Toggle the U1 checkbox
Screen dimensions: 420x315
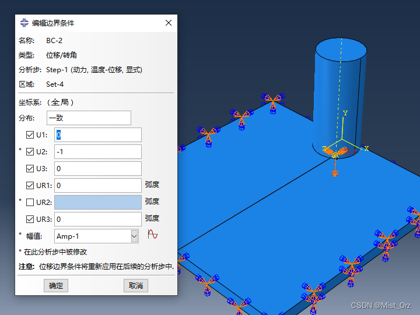tap(30, 135)
